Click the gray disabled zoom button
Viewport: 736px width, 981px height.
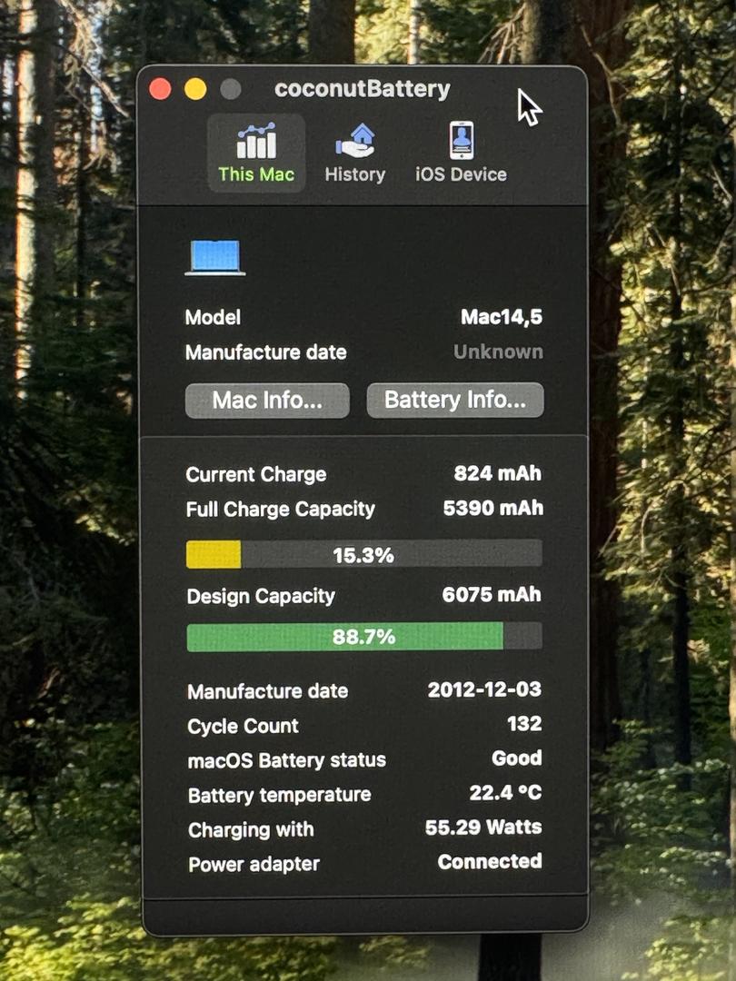230,89
